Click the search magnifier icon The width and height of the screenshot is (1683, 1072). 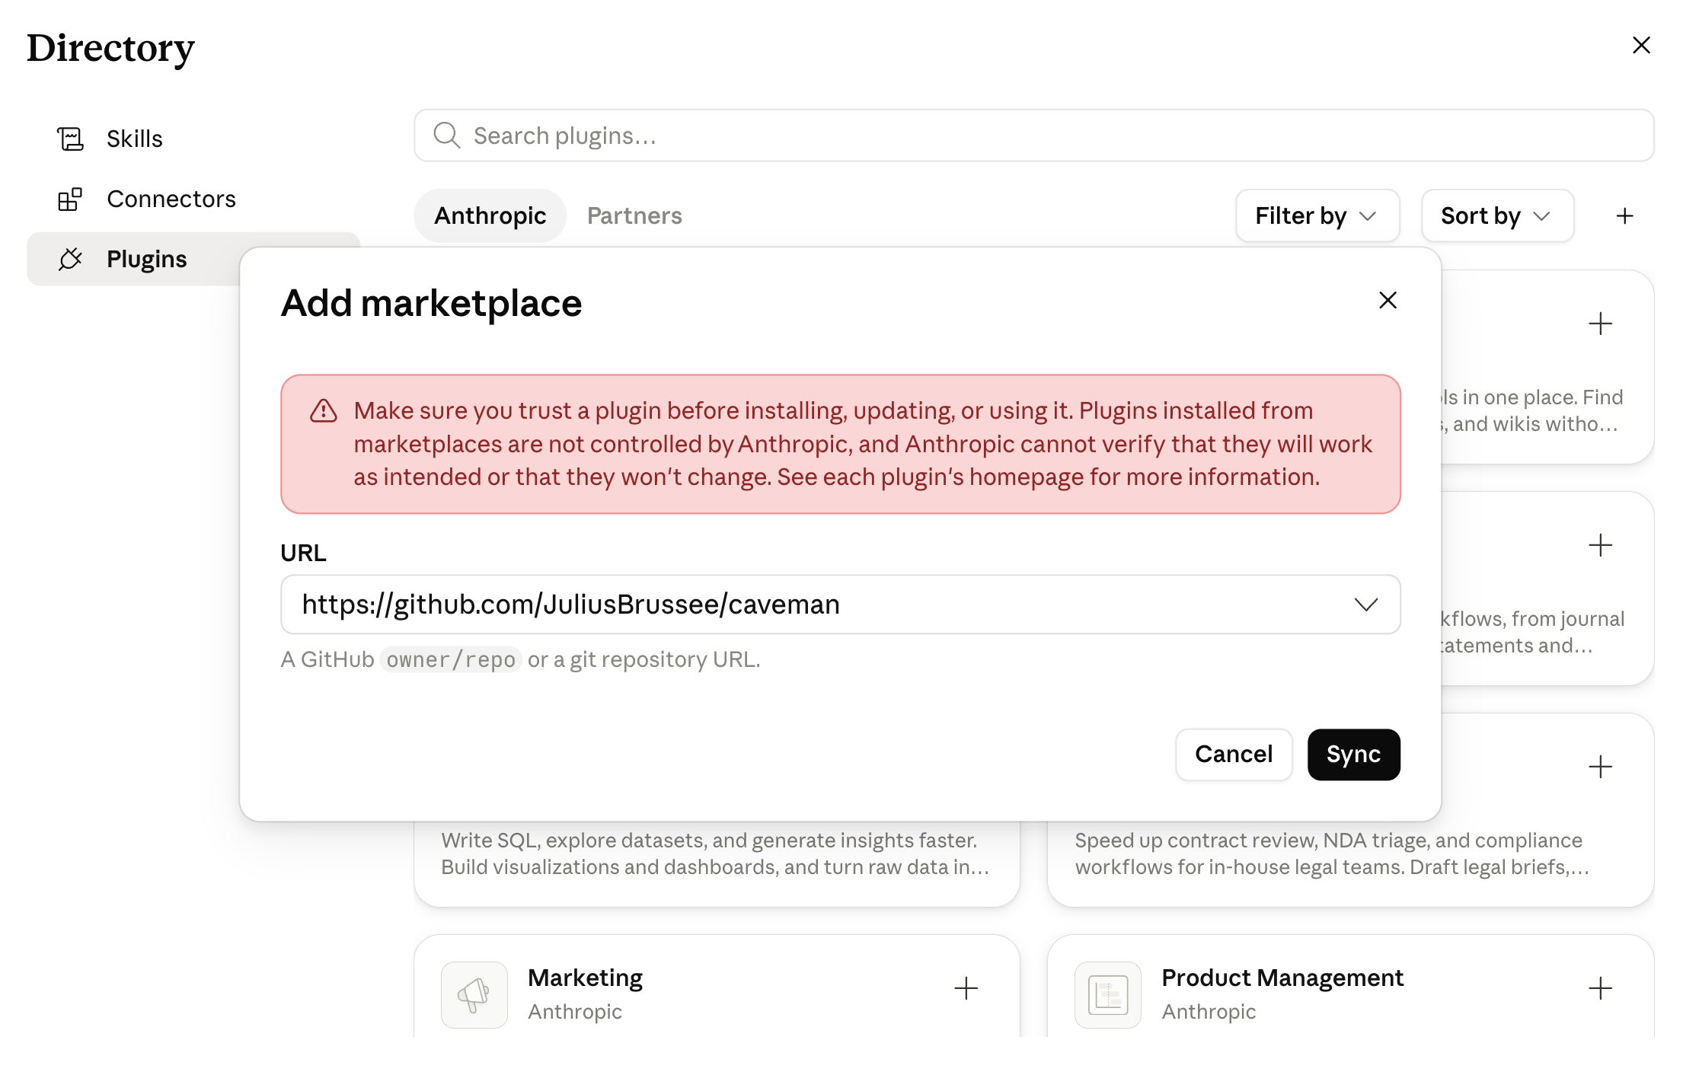point(446,136)
